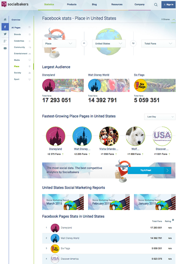The height and width of the screenshot is (264, 176).
Task: Click the Wolf page profile picture
Action: pyautogui.click(x=135, y=136)
